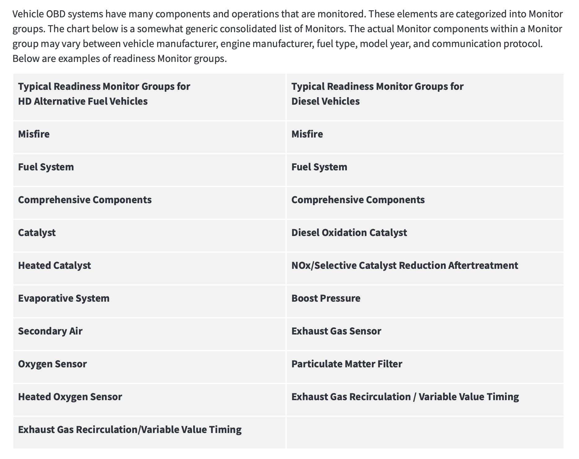Image resolution: width=579 pixels, height=459 pixels.
Task: Click Fuel System in the diesel column
Action: 319,167
